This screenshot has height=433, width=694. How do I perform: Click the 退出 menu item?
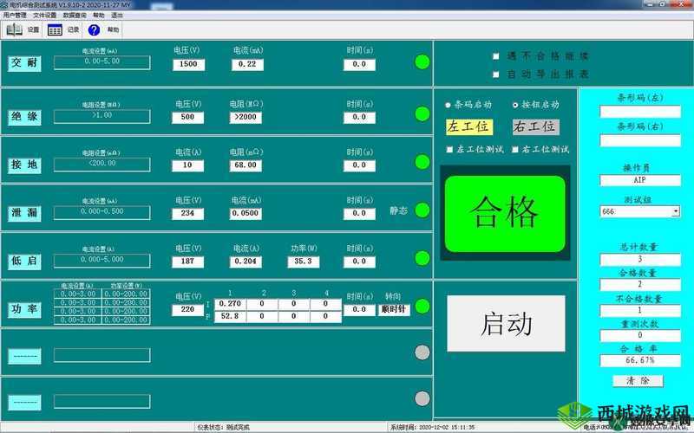coord(117,15)
